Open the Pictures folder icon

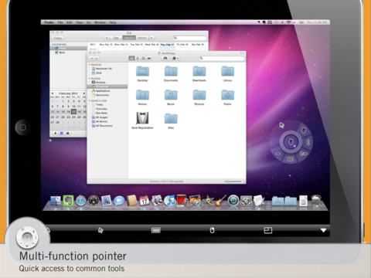pyautogui.click(x=199, y=97)
